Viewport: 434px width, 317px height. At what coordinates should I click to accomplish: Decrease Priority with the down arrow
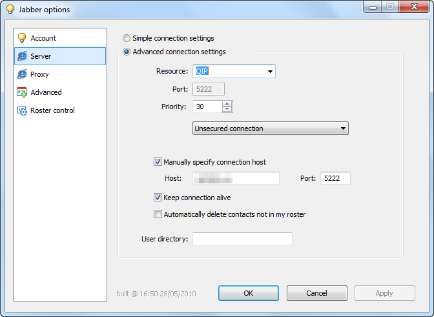227,110
